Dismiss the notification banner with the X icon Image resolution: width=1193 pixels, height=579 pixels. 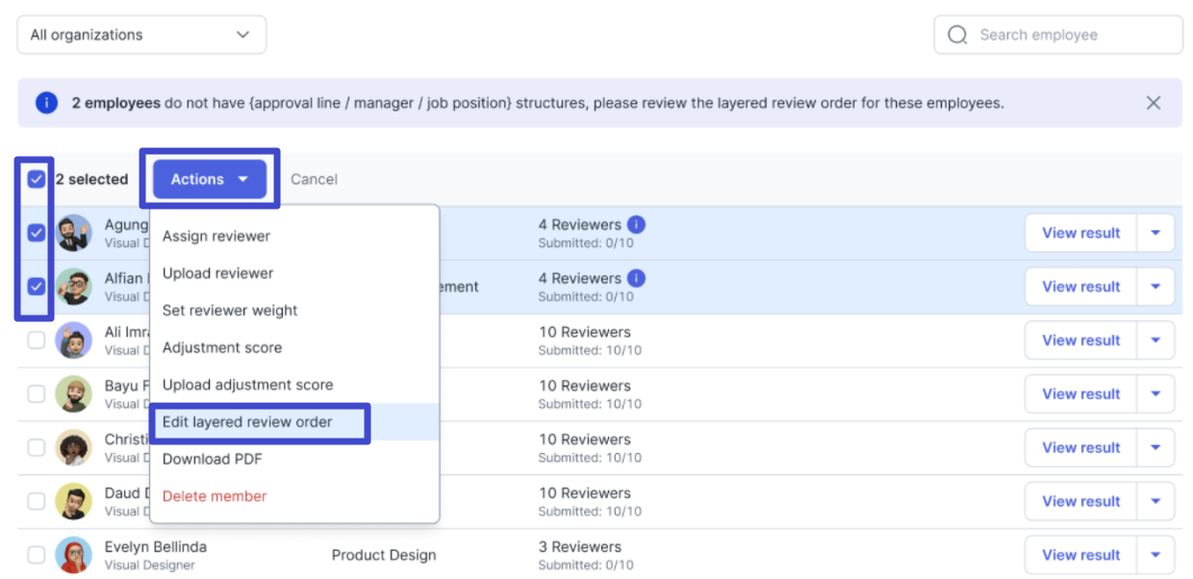(x=1153, y=103)
